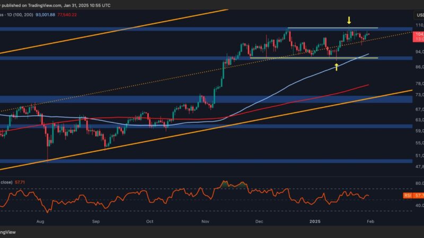Select the 'Nov' date axis label

click(x=205, y=222)
